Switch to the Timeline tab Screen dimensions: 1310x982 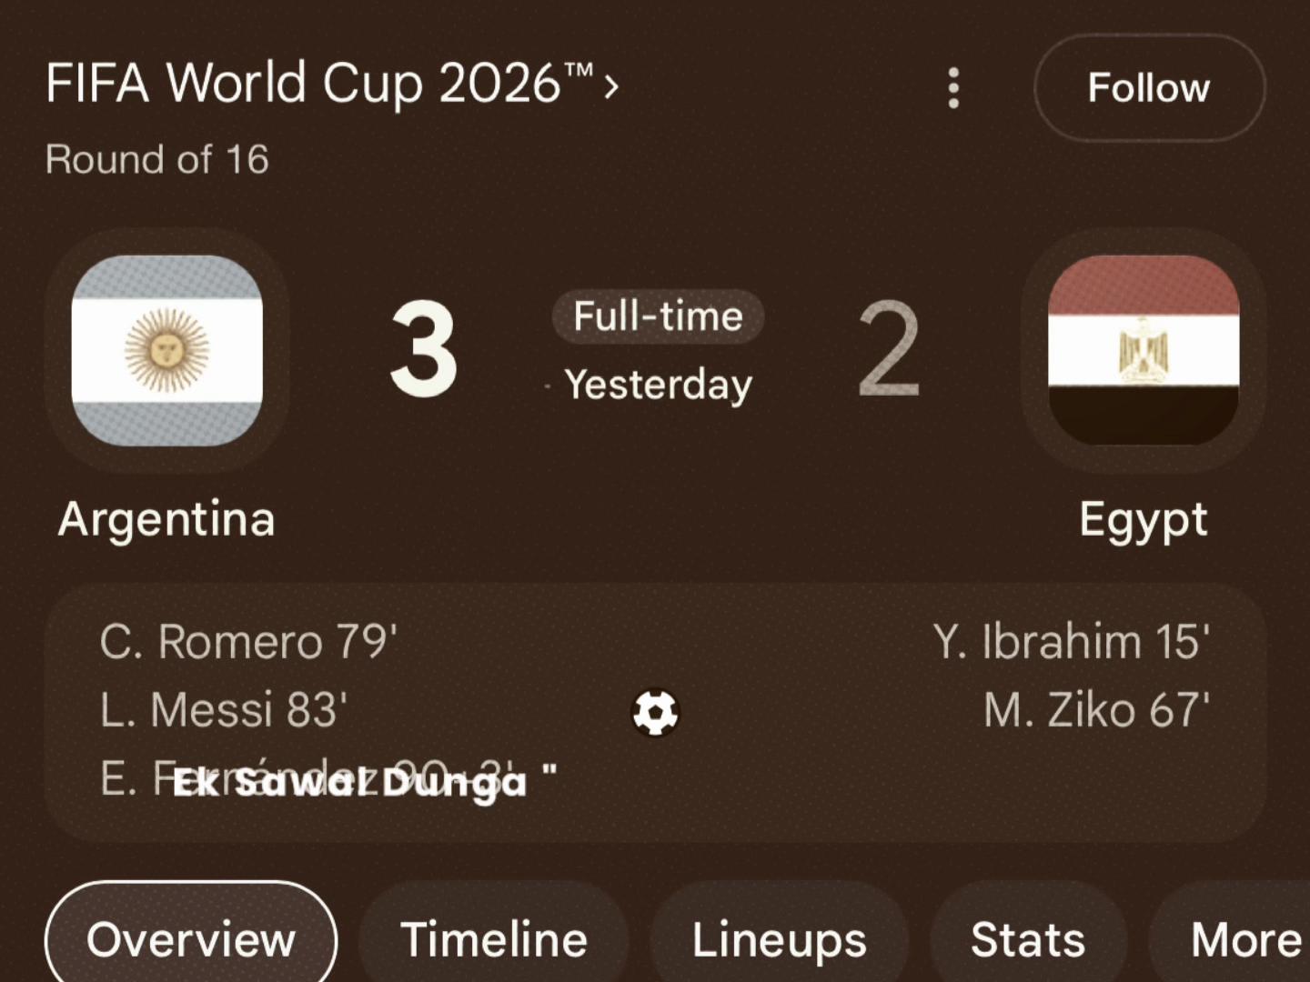point(494,938)
